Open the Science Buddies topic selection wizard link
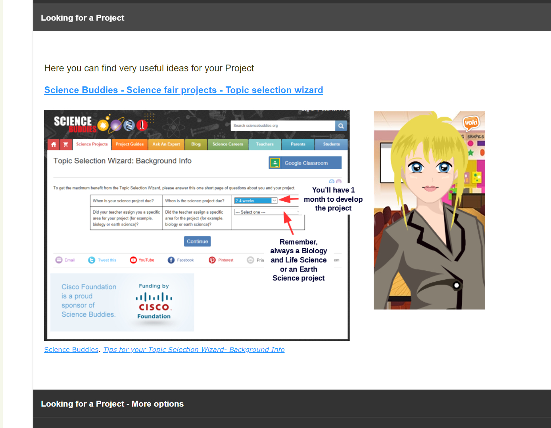The height and width of the screenshot is (428, 551). [x=184, y=90]
